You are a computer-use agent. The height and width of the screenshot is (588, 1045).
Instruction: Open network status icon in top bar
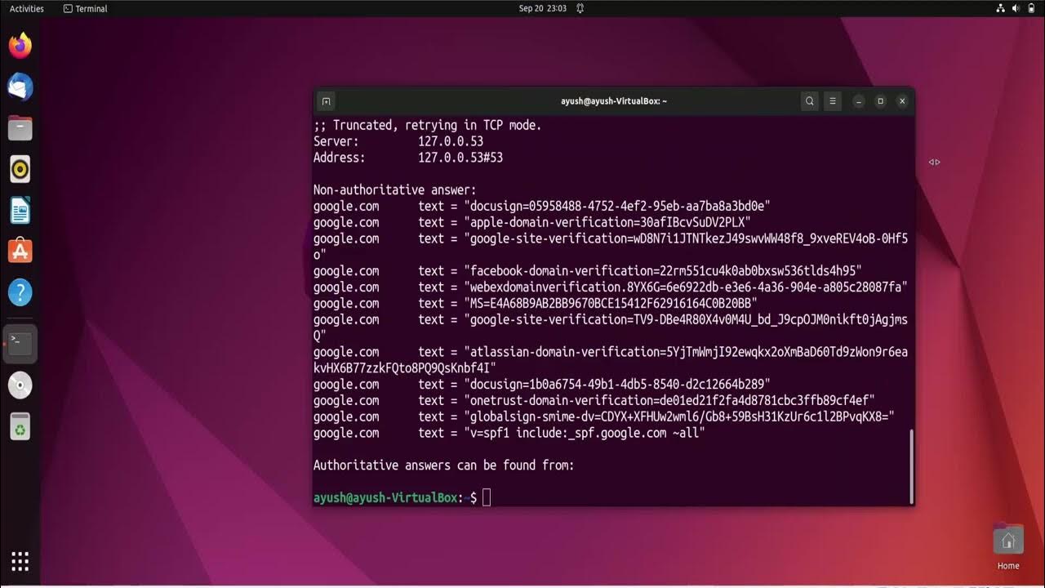1001,8
